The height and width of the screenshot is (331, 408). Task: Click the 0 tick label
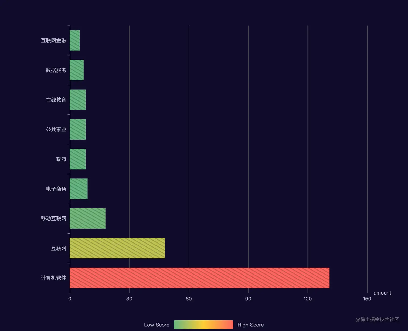(70, 299)
